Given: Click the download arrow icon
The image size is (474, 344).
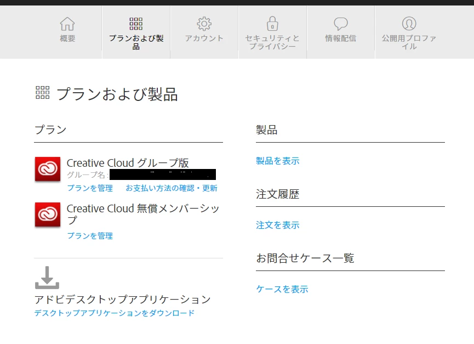Looking at the screenshot, I should pyautogui.click(x=47, y=278).
